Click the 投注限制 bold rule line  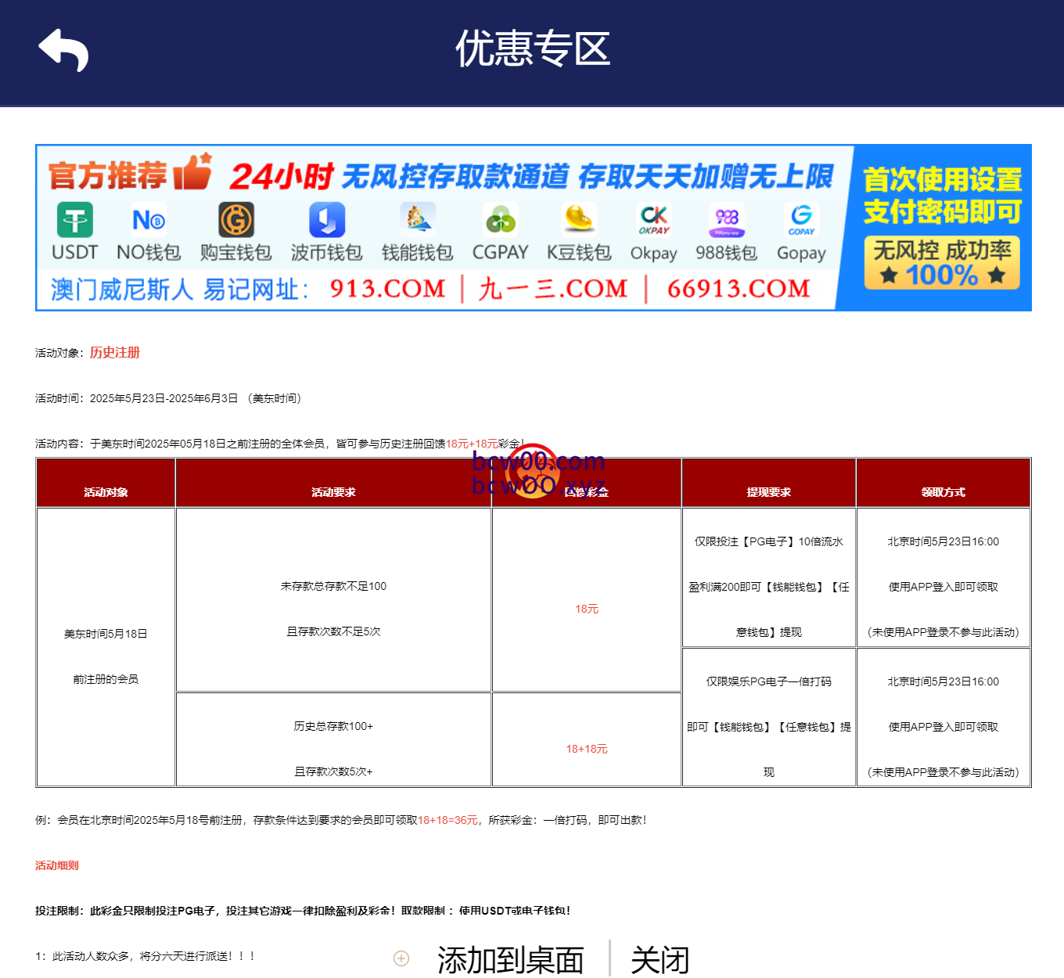coord(303,911)
